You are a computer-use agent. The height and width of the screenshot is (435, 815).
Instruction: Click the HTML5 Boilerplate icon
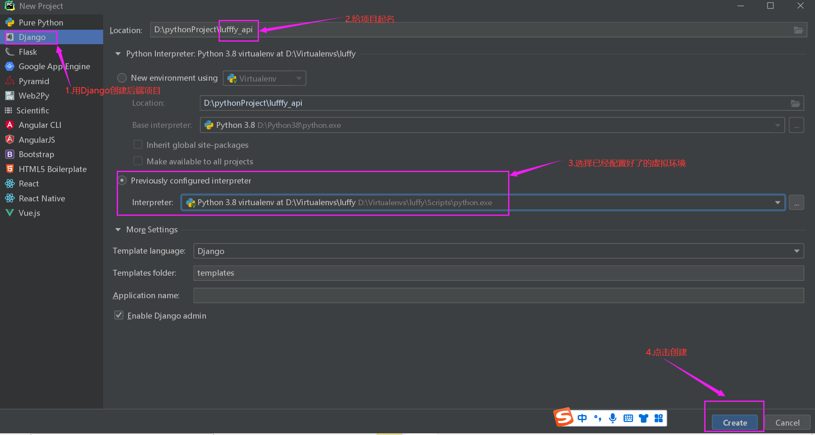pos(10,169)
